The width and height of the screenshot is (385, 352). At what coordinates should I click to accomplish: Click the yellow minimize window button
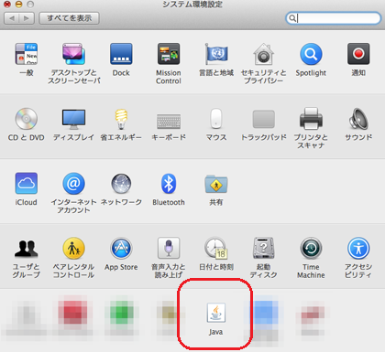pyautogui.click(x=18, y=4)
